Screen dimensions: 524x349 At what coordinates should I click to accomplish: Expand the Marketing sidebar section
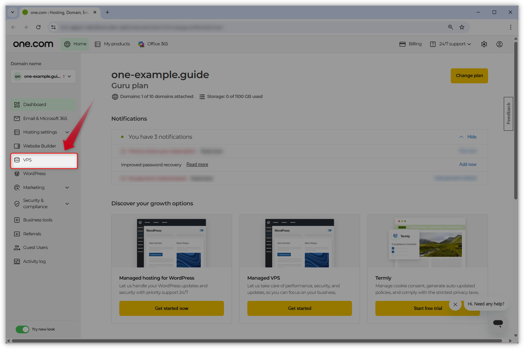tap(67, 188)
